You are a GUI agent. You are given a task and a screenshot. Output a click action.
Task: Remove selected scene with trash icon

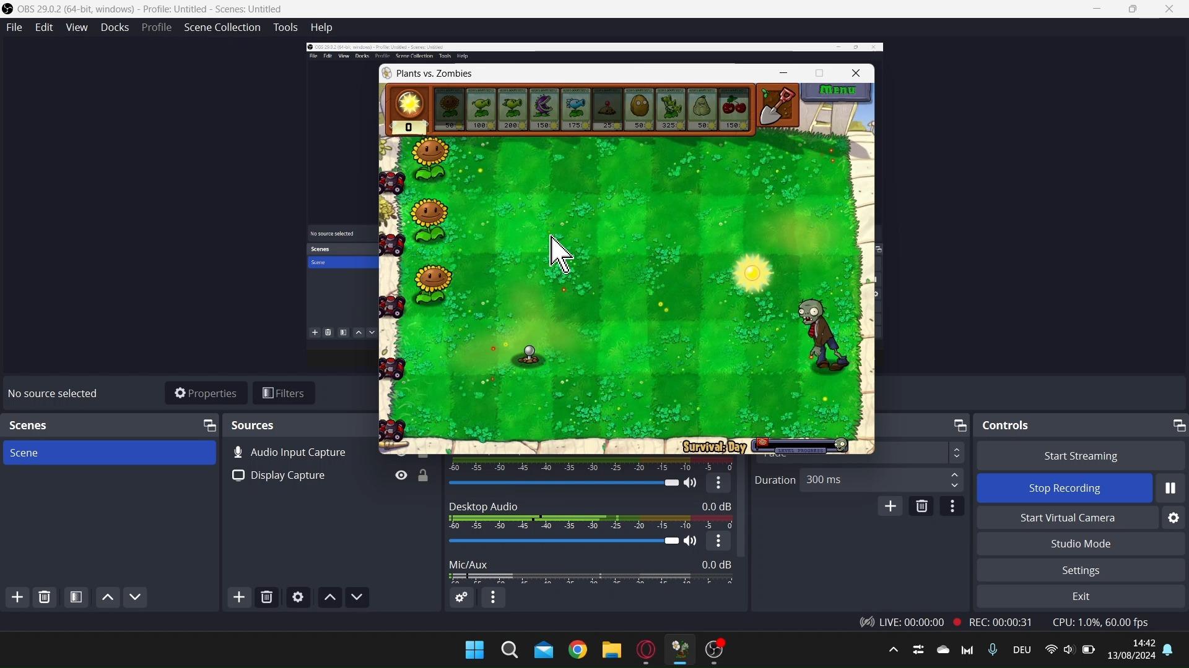point(45,597)
